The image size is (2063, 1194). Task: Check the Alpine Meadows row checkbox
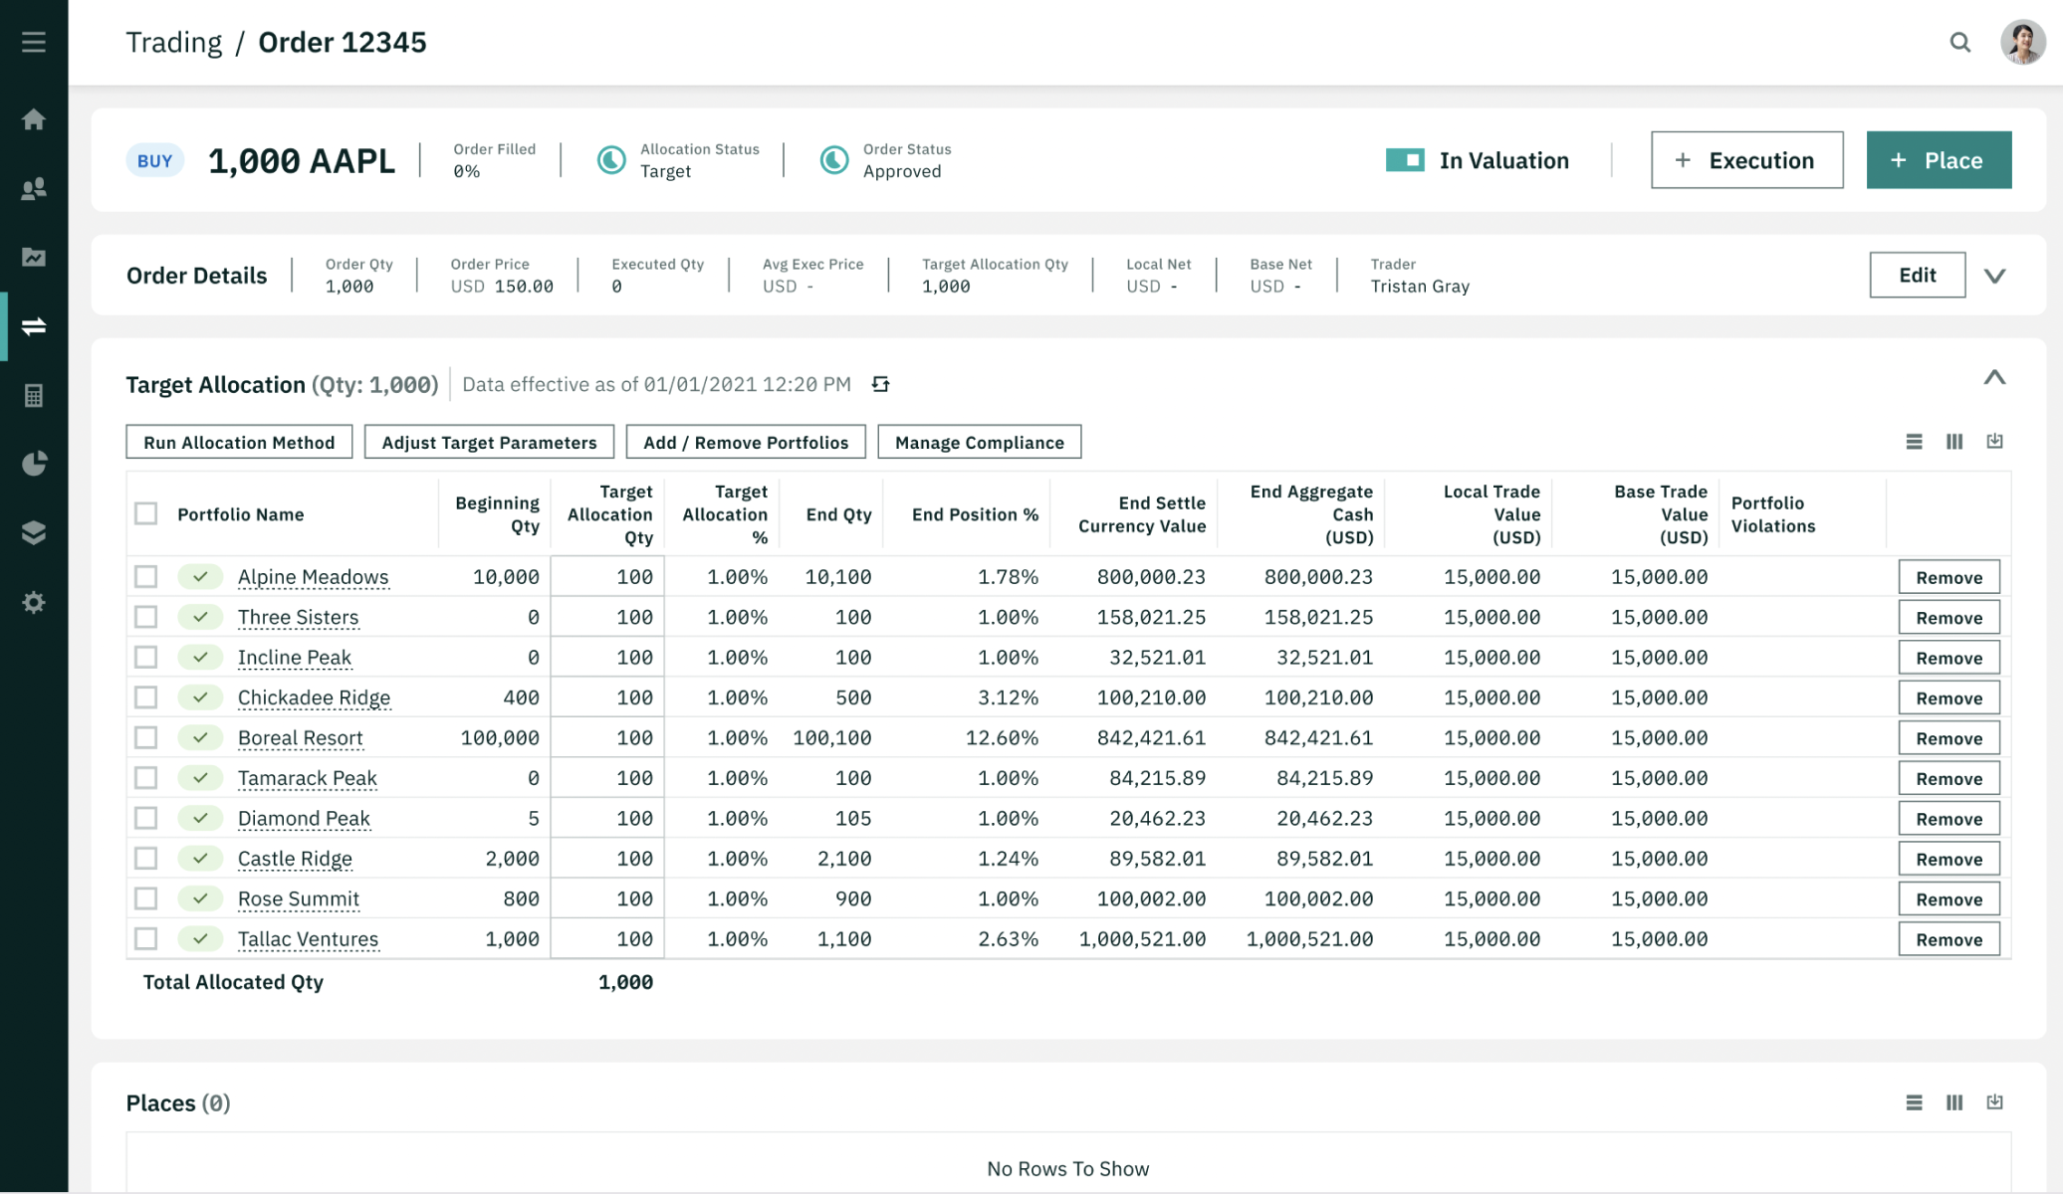[x=146, y=576]
